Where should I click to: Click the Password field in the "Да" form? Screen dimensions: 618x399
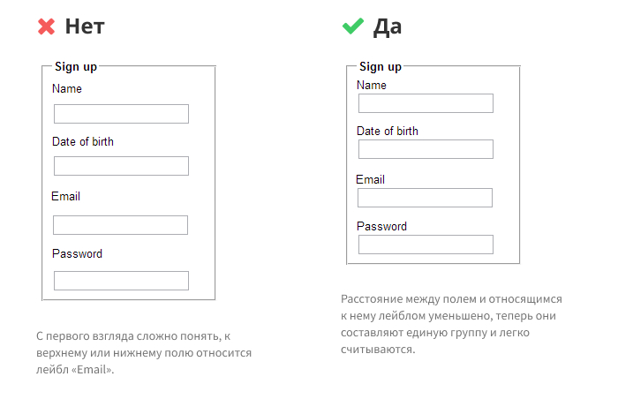(426, 245)
